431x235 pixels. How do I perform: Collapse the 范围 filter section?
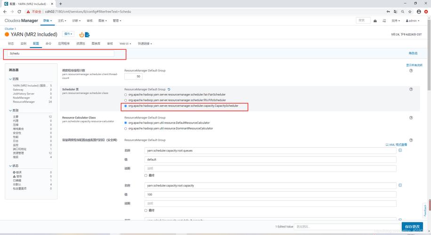tap(10, 79)
